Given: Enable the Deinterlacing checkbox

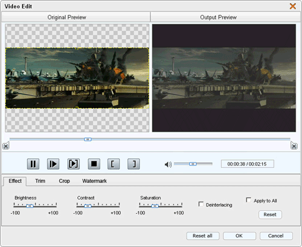Looking at the screenshot, I should (x=201, y=204).
